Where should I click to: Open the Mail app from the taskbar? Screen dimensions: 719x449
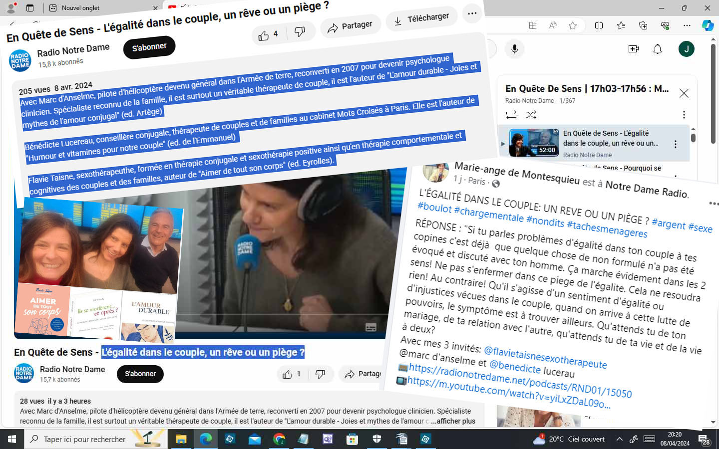[255, 439]
